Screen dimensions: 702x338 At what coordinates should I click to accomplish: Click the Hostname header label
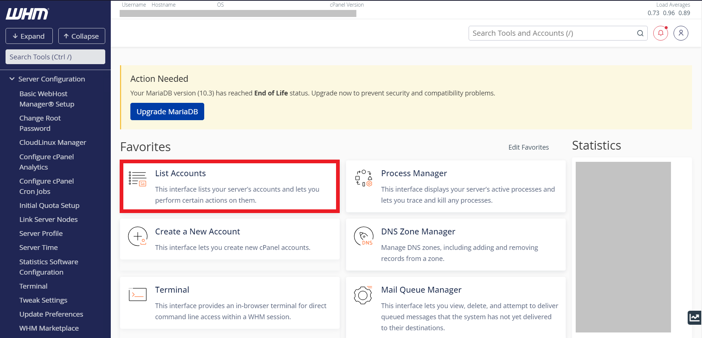click(x=164, y=5)
